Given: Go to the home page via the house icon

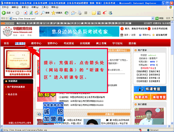Looking at the screenshot, I should tap(36, 13).
